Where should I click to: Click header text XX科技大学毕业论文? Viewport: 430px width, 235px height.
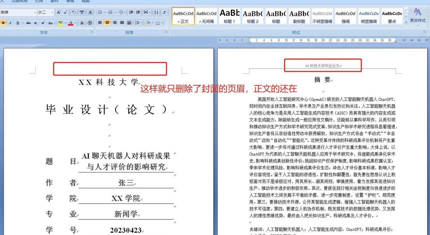click(x=323, y=66)
